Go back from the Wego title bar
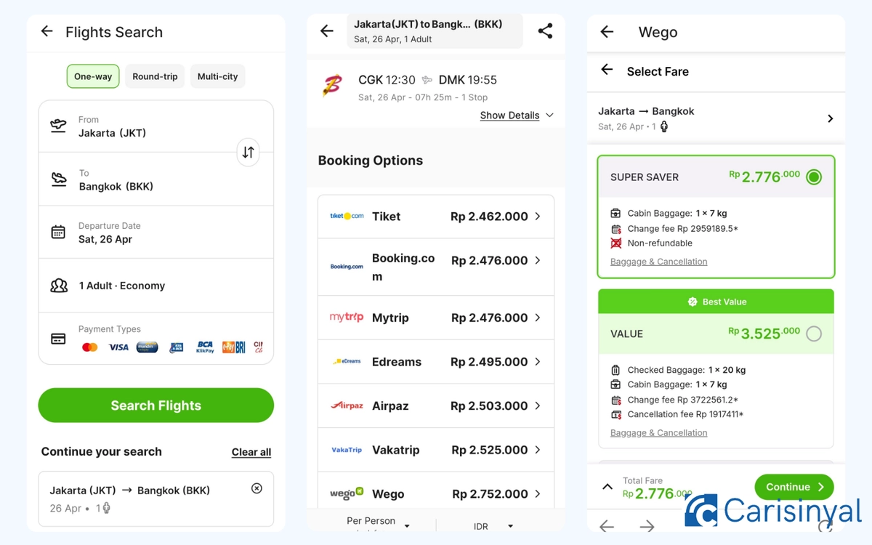Image resolution: width=872 pixels, height=545 pixels. coord(607,32)
